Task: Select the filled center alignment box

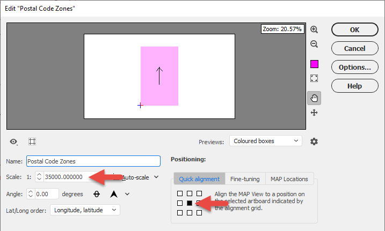Action: click(190, 203)
